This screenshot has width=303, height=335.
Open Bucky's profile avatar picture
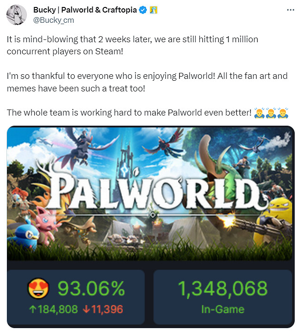coord(17,15)
